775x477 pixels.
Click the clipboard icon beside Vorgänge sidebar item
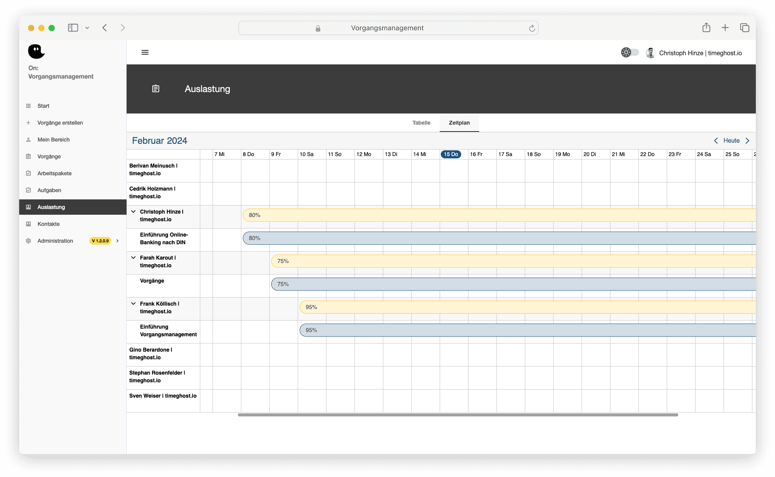click(x=28, y=156)
